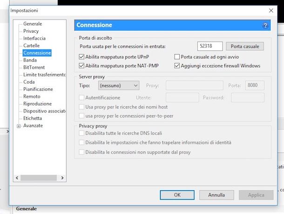The image size is (284, 214).
Task: Go to Interfaccia settings
Action: 34,38
